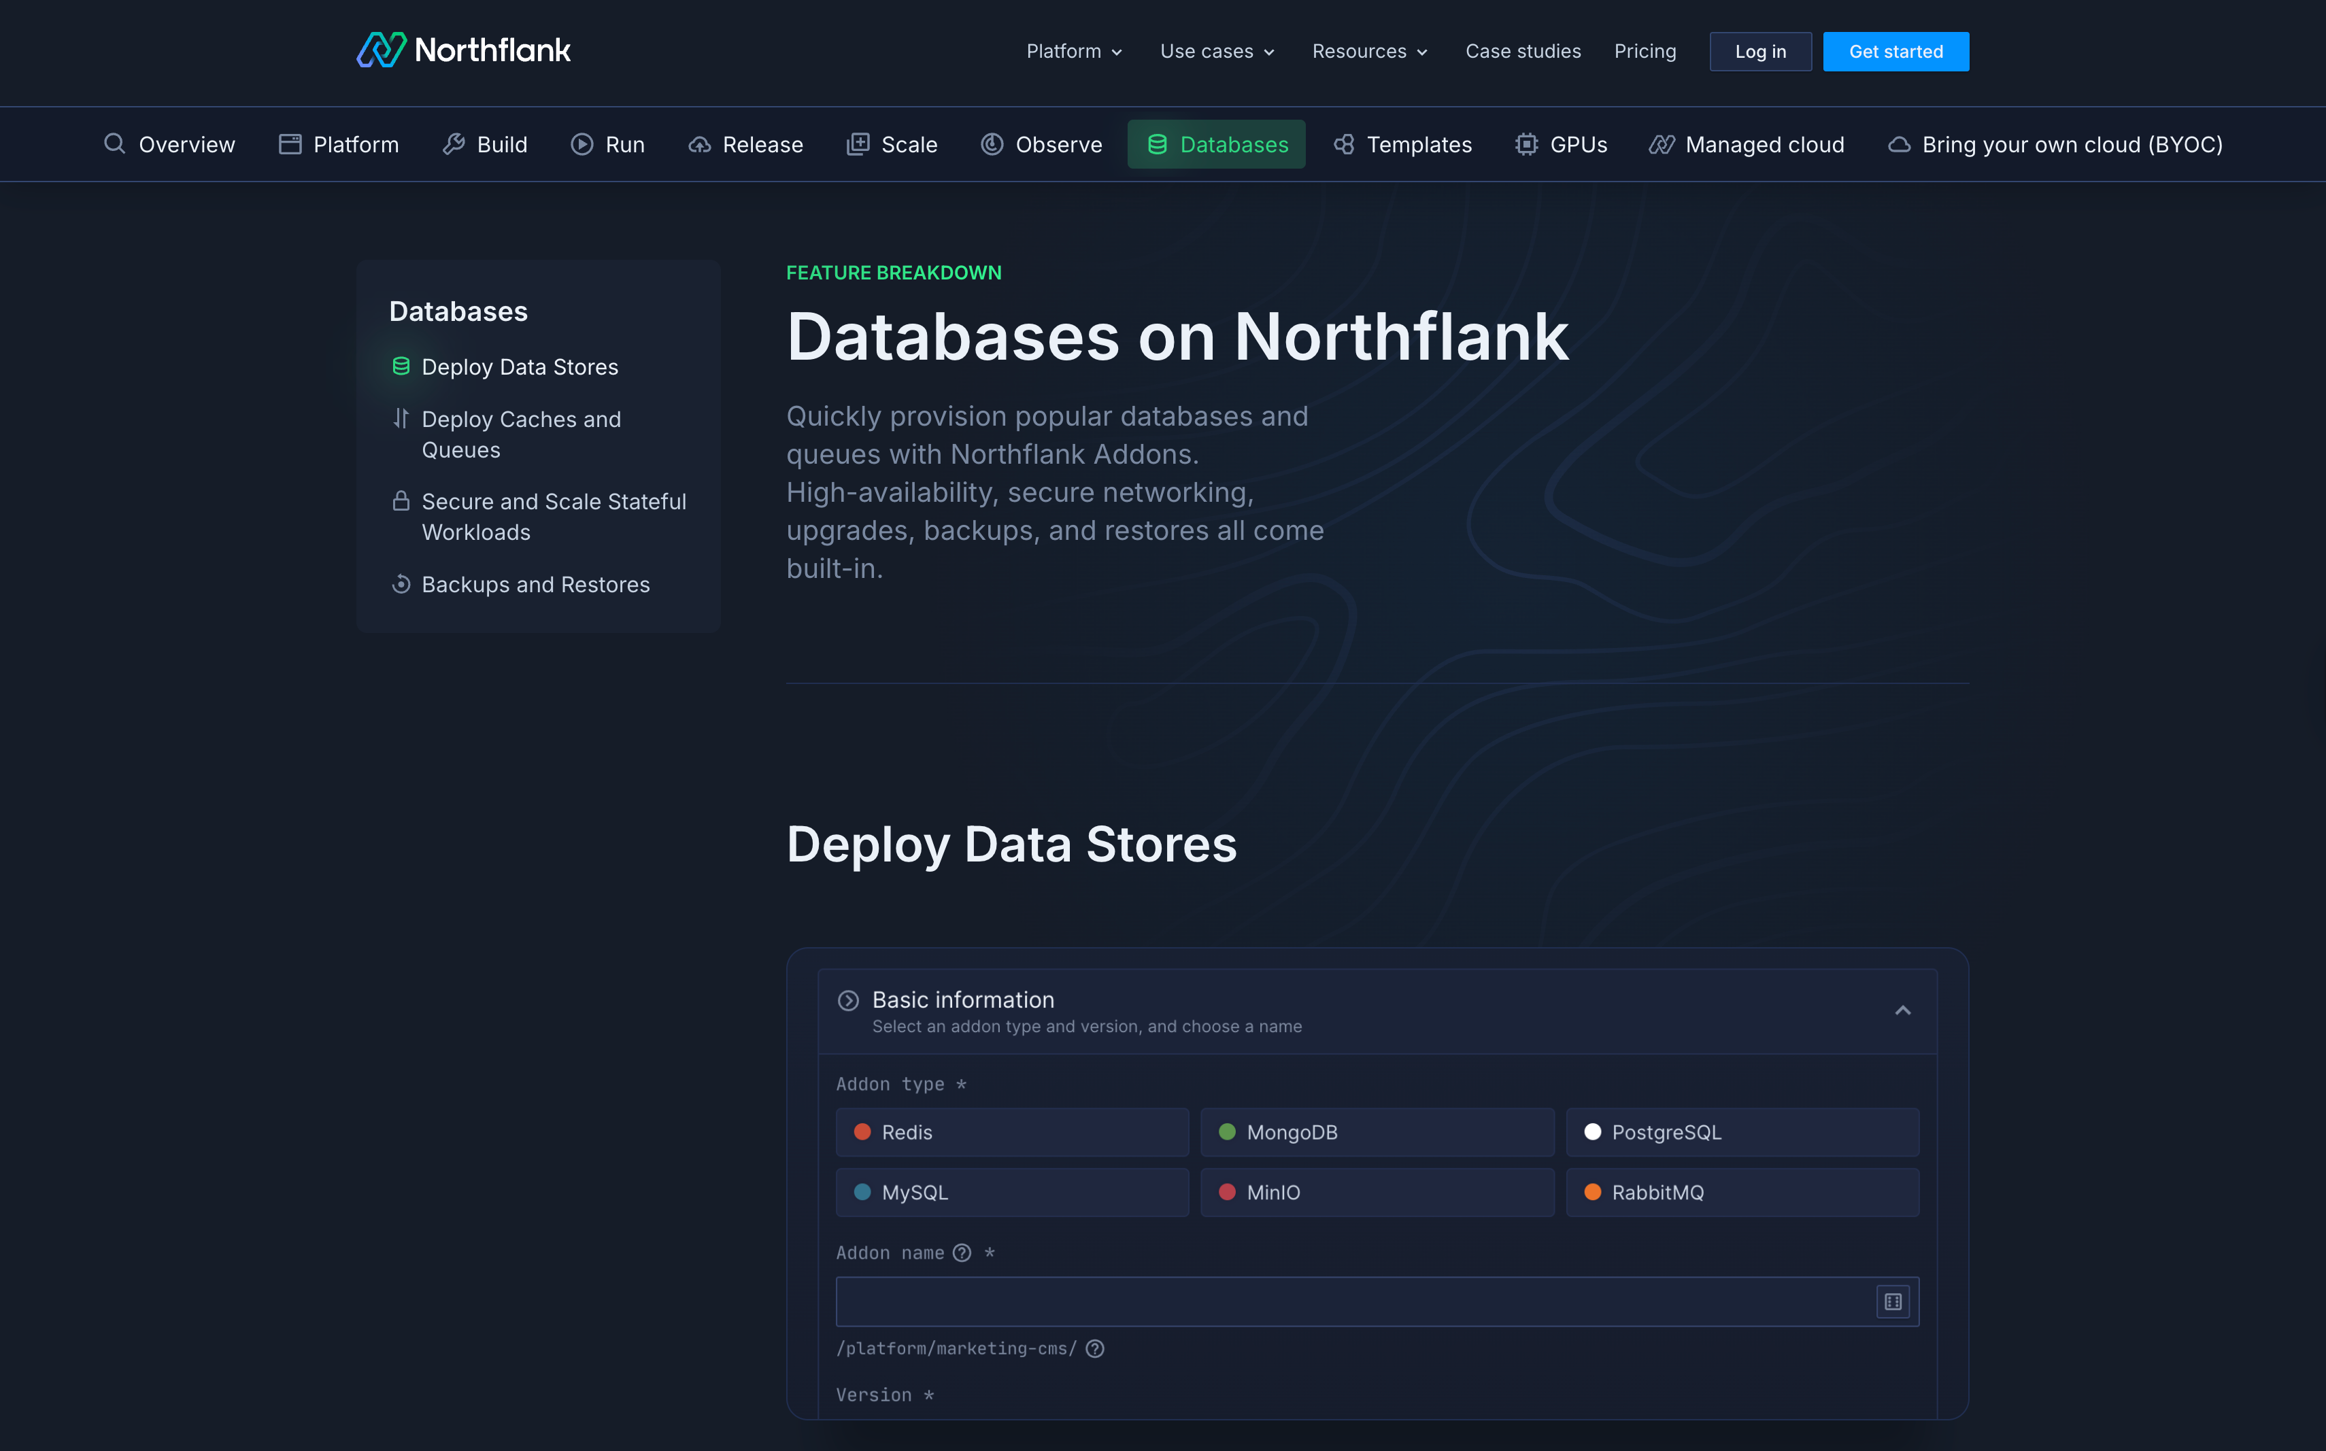2326x1451 pixels.
Task: Open the search Overview icon in sub-navigation
Action: coord(114,144)
